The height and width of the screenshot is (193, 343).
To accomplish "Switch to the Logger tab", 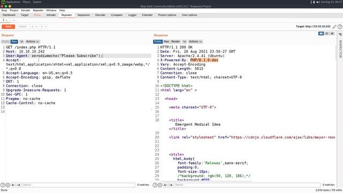I will coord(132,15).
